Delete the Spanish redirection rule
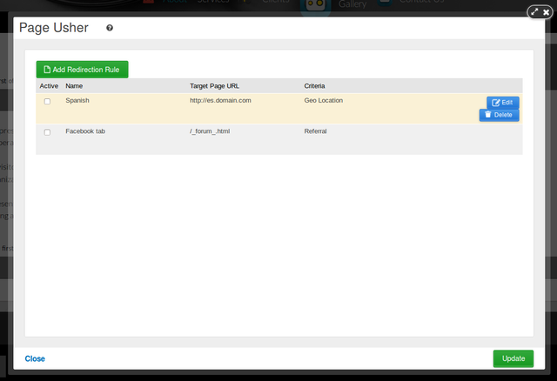The height and width of the screenshot is (381, 557). pos(499,115)
